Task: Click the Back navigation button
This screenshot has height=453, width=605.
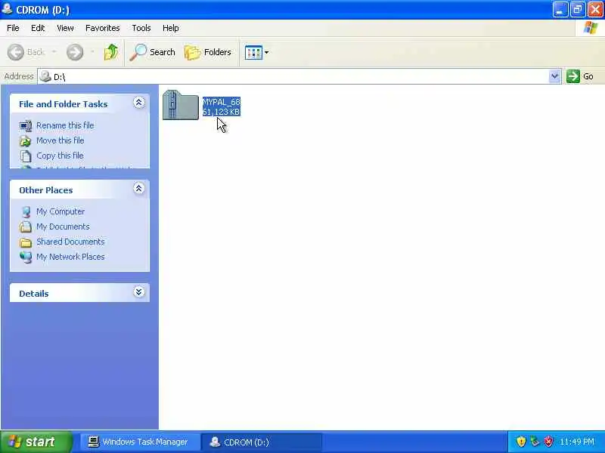Action: 26,52
